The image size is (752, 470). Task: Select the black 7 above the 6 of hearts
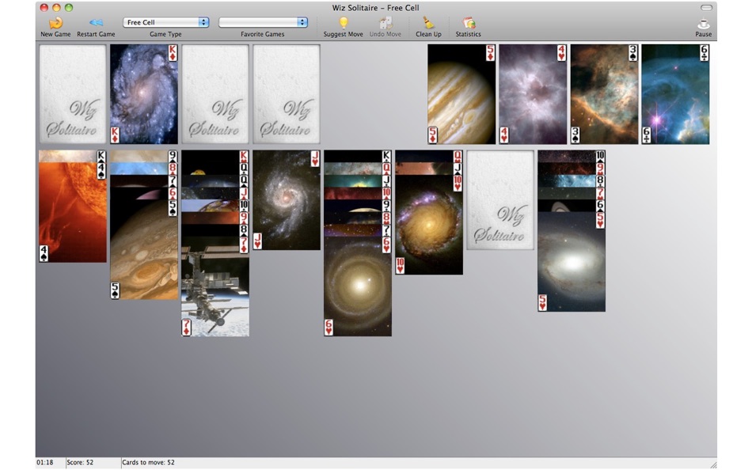(358, 231)
